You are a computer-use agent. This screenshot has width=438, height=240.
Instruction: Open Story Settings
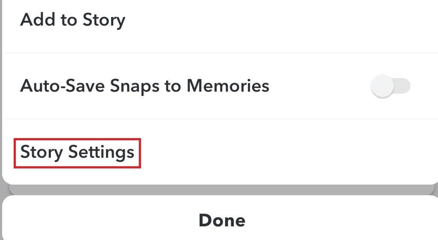tap(77, 152)
